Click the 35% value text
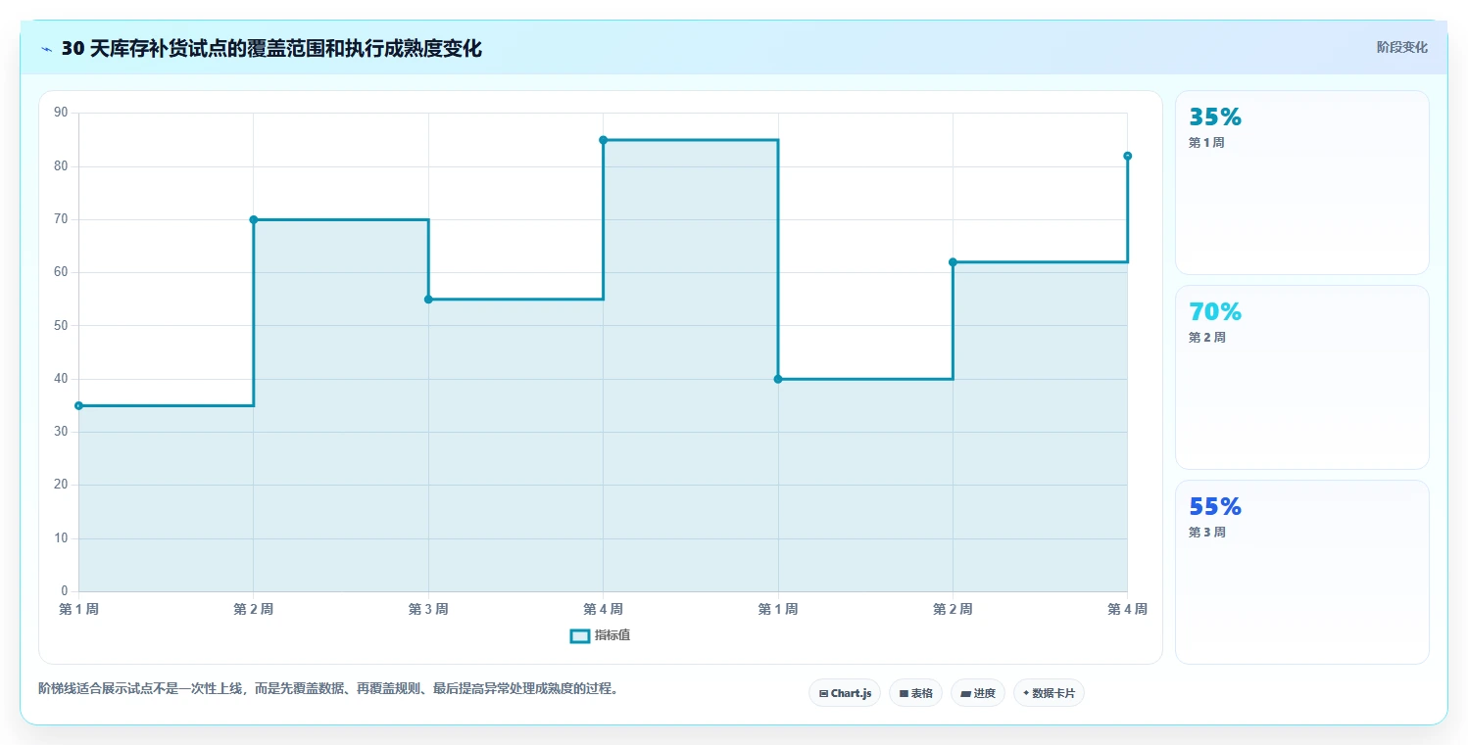 click(x=1215, y=116)
